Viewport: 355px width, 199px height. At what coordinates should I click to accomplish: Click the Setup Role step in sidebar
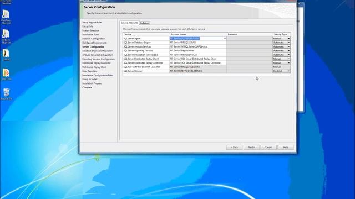tap(88, 27)
